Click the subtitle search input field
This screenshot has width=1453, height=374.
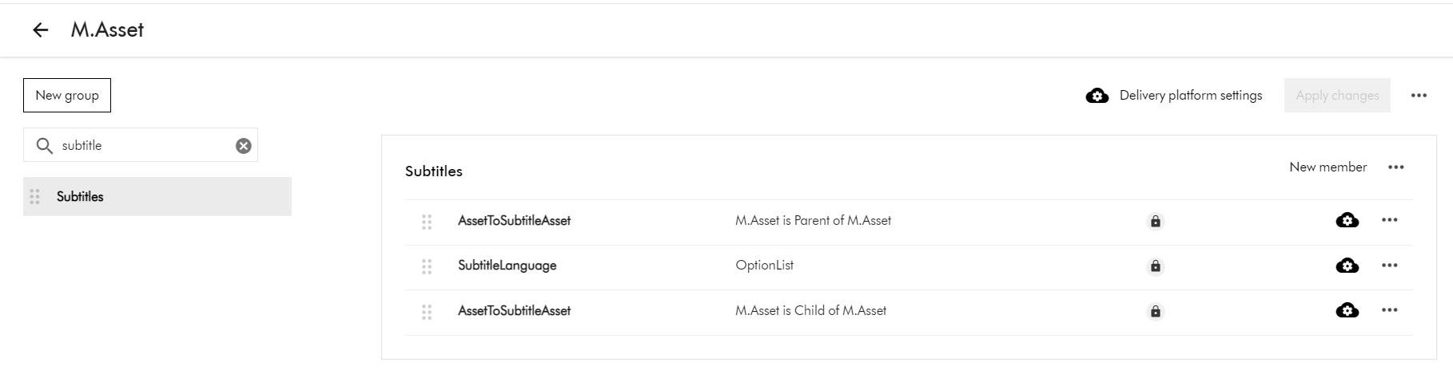pyautogui.click(x=144, y=145)
